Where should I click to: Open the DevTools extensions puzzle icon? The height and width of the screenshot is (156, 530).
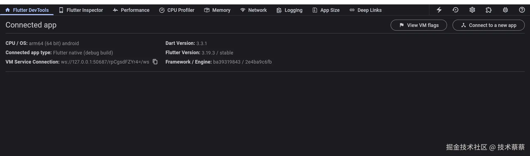point(489,10)
